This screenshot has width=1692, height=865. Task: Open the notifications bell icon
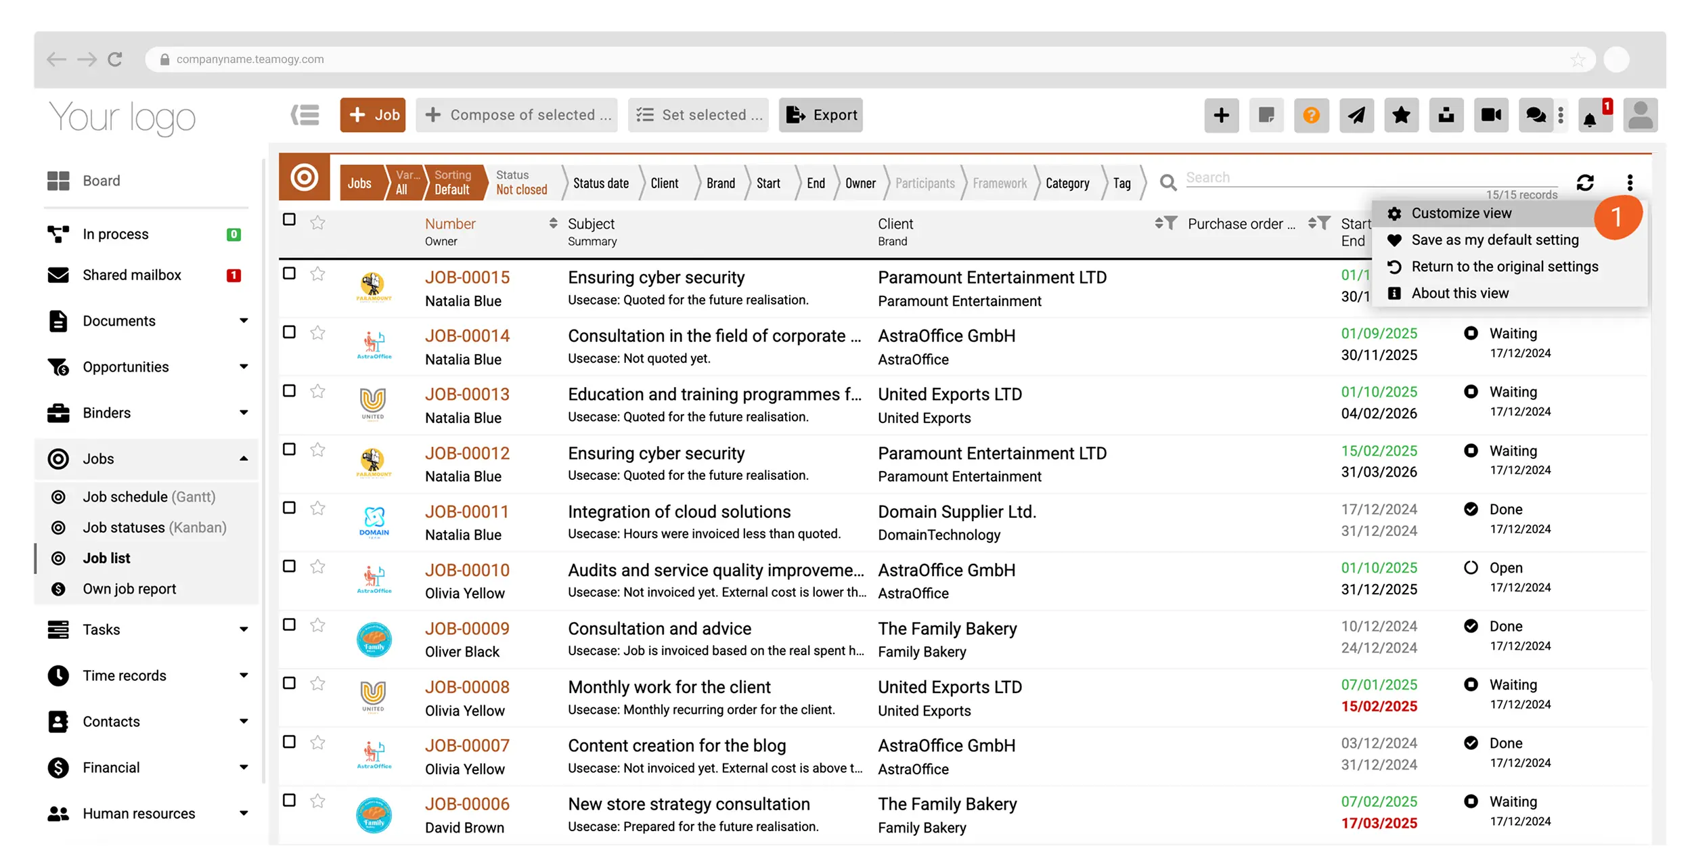coord(1590,120)
